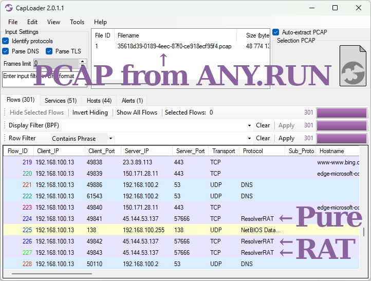The image size is (371, 281).
Task: Select the pcap file row in file list
Action: coord(180,46)
